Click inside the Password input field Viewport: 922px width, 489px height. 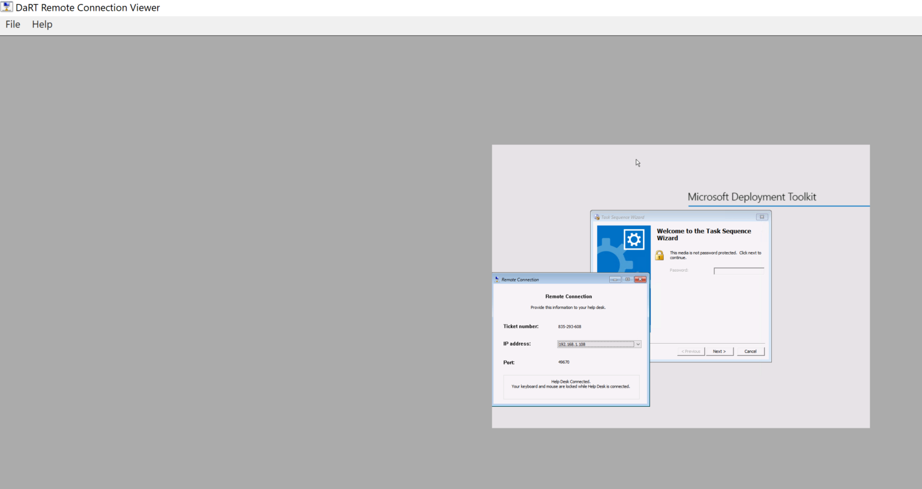coord(738,270)
